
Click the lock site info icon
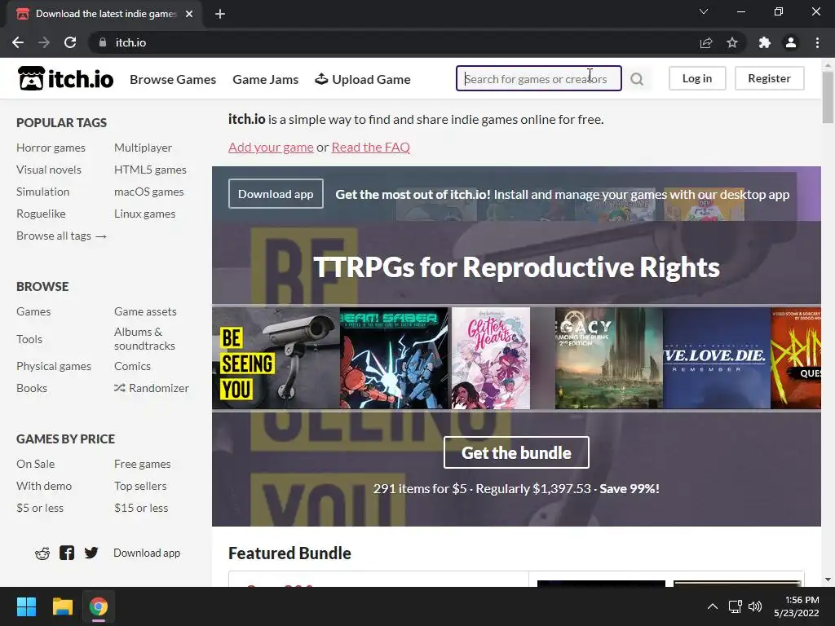(103, 42)
